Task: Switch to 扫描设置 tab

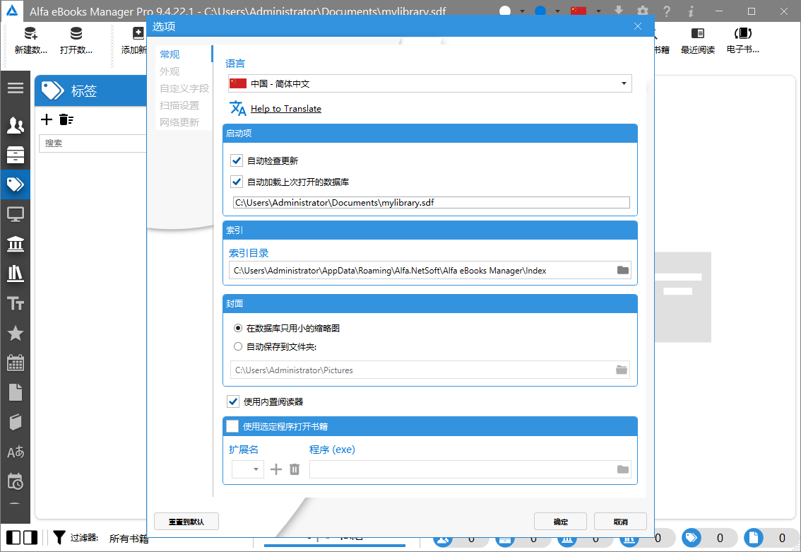Action: (179, 105)
